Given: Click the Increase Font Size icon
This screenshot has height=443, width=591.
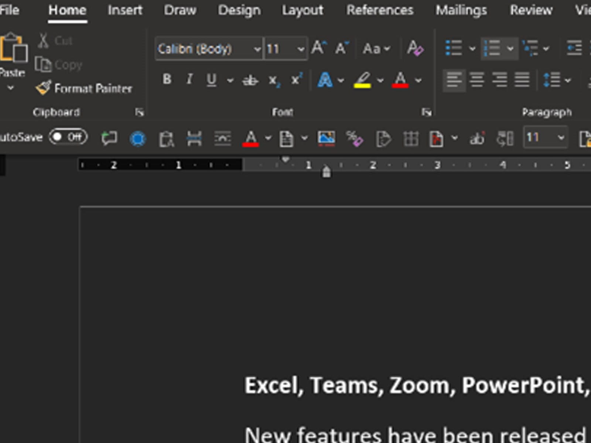Looking at the screenshot, I should [x=318, y=48].
